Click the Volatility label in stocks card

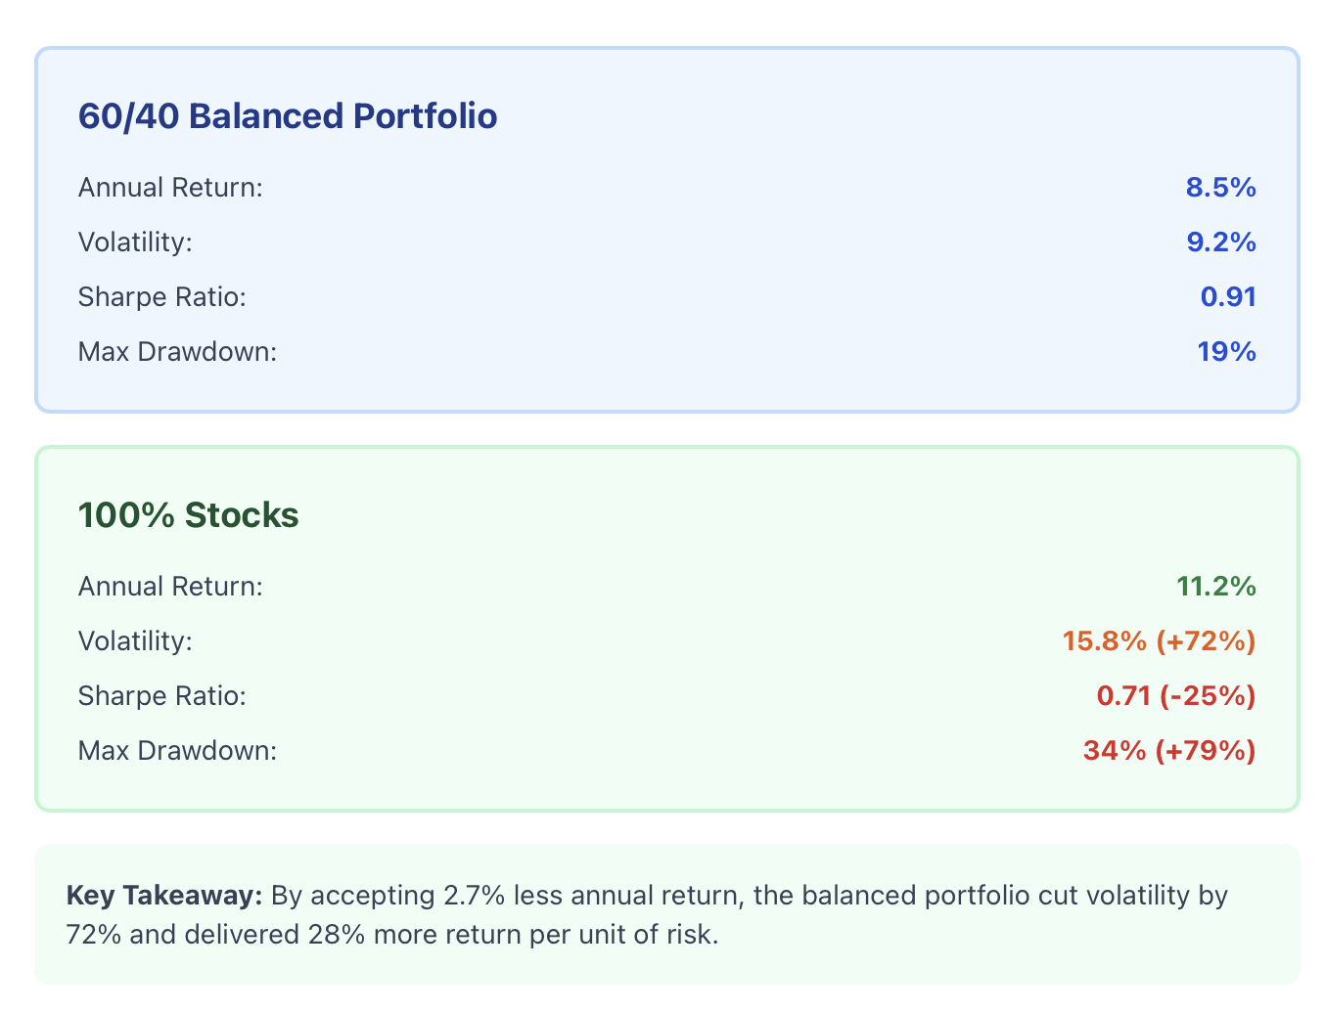tap(135, 641)
